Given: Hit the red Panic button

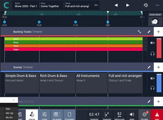Looking at the screenshot, I should (157, 115).
